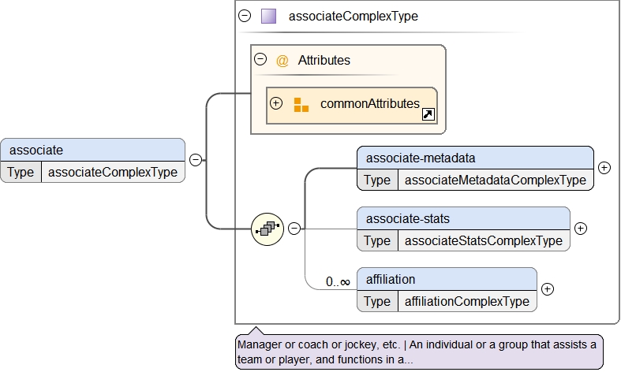Click the purple complex type square icon

click(x=268, y=16)
